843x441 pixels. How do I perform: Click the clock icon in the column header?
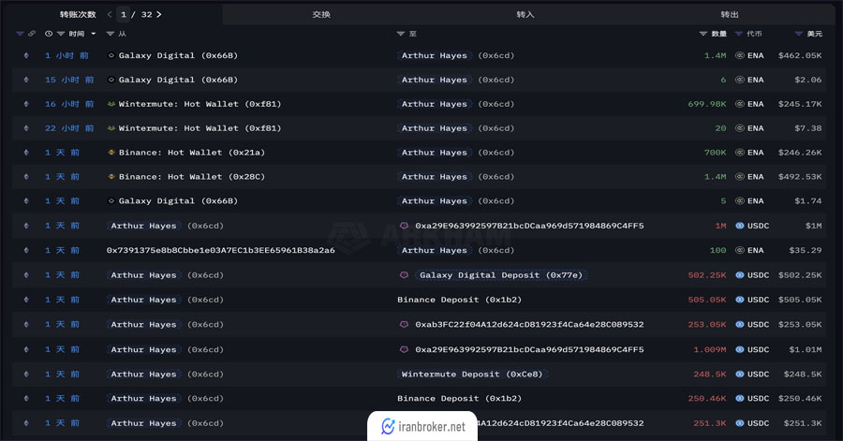[49, 34]
